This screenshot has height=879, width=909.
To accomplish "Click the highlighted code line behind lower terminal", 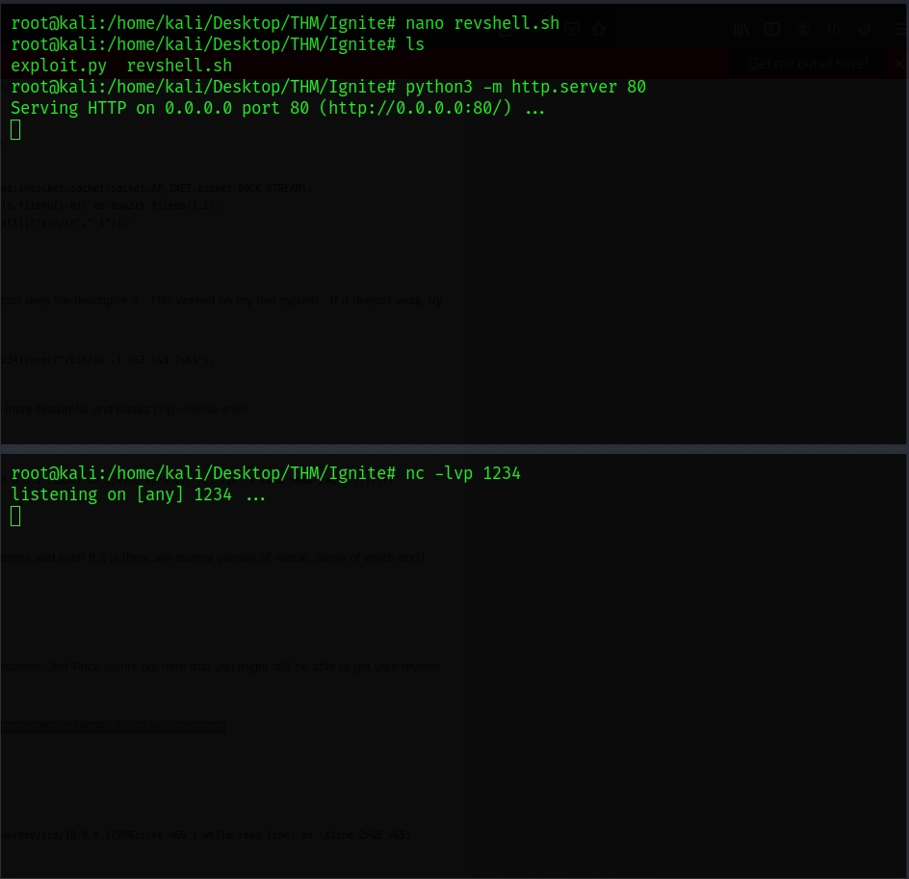I will [x=114, y=728].
